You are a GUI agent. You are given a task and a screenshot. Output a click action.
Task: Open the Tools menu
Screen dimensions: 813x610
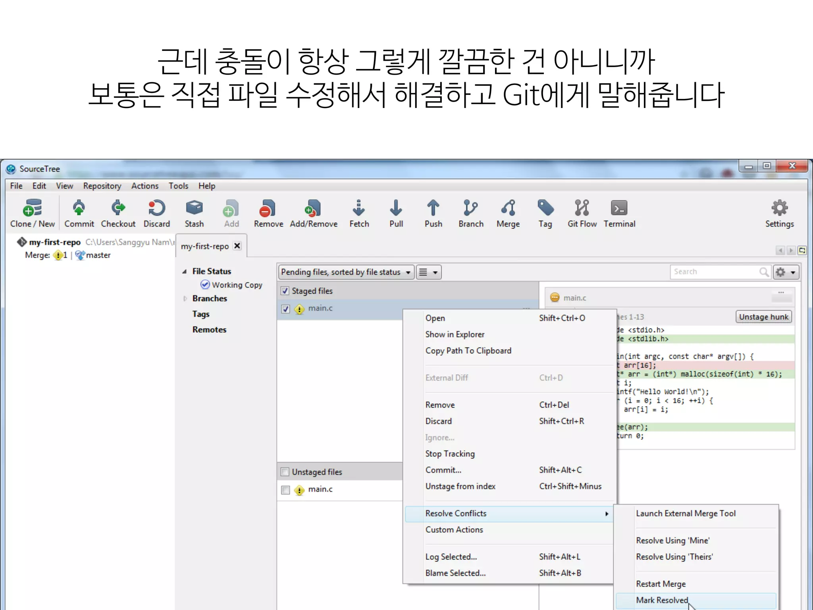[178, 186]
